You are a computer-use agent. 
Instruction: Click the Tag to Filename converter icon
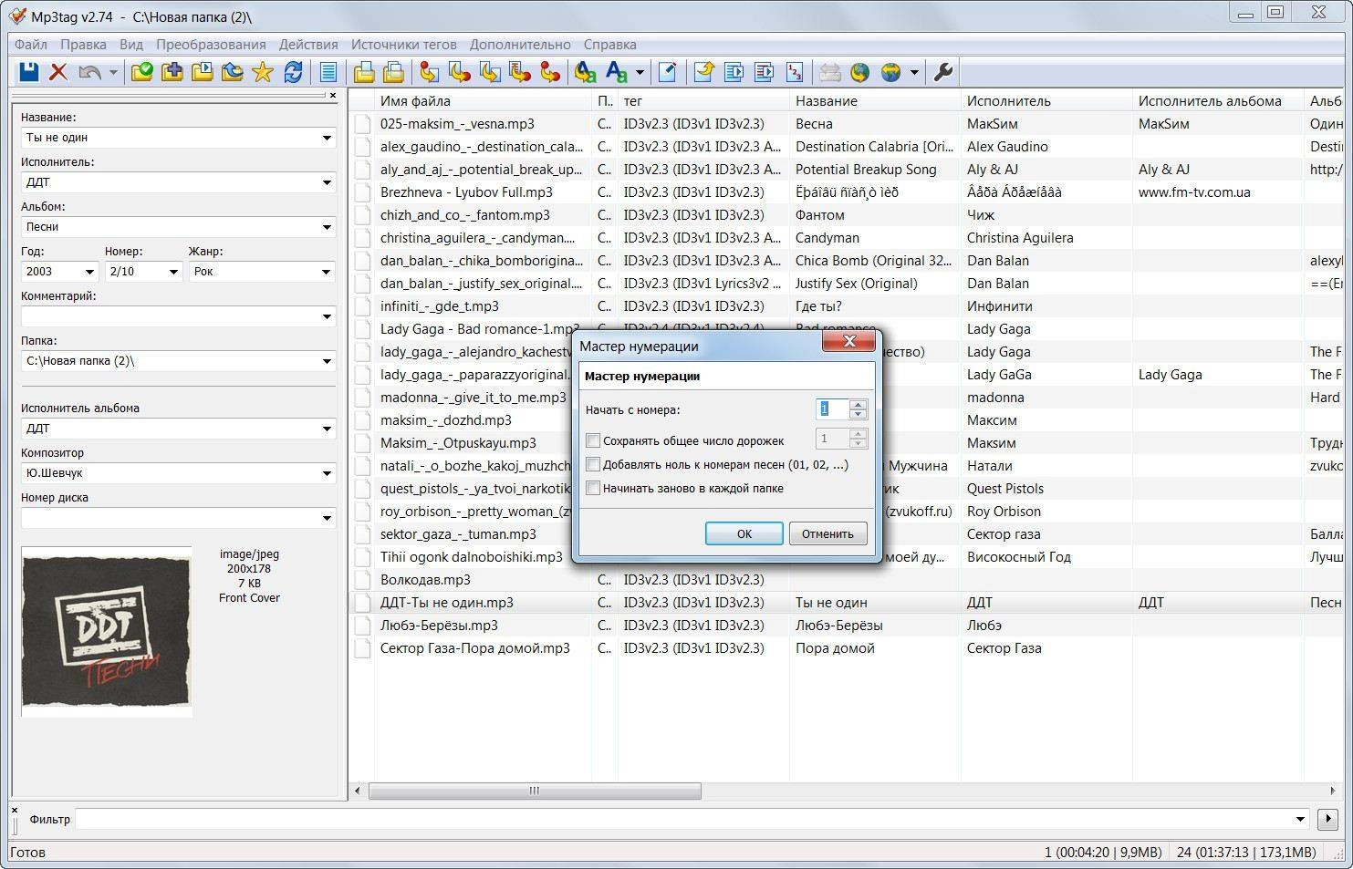pyautogui.click(x=430, y=72)
